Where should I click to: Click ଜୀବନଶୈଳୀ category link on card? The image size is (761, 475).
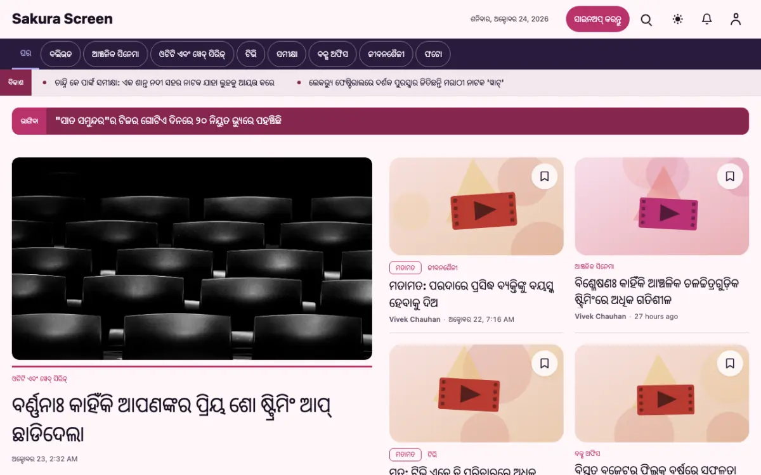443,267
